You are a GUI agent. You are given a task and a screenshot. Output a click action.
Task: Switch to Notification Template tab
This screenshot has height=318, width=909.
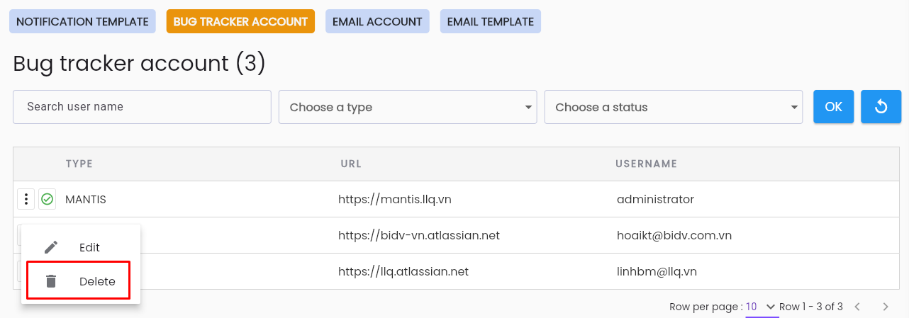[82, 21]
